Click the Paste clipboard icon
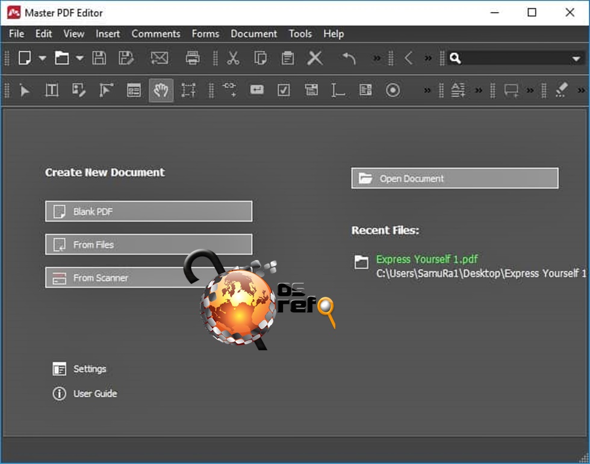The height and width of the screenshot is (464, 590). 288,58
